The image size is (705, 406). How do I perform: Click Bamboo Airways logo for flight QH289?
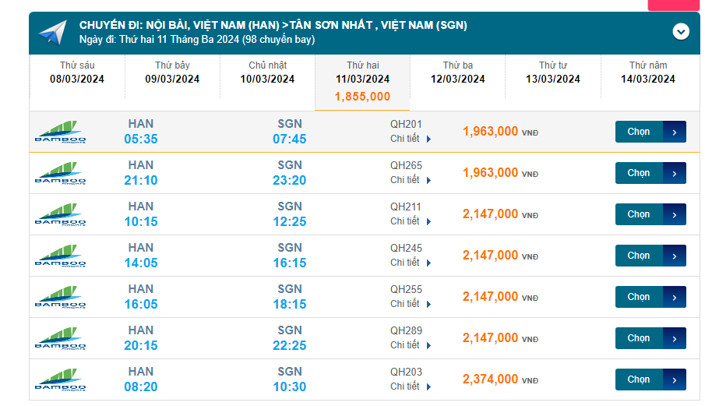click(61, 338)
